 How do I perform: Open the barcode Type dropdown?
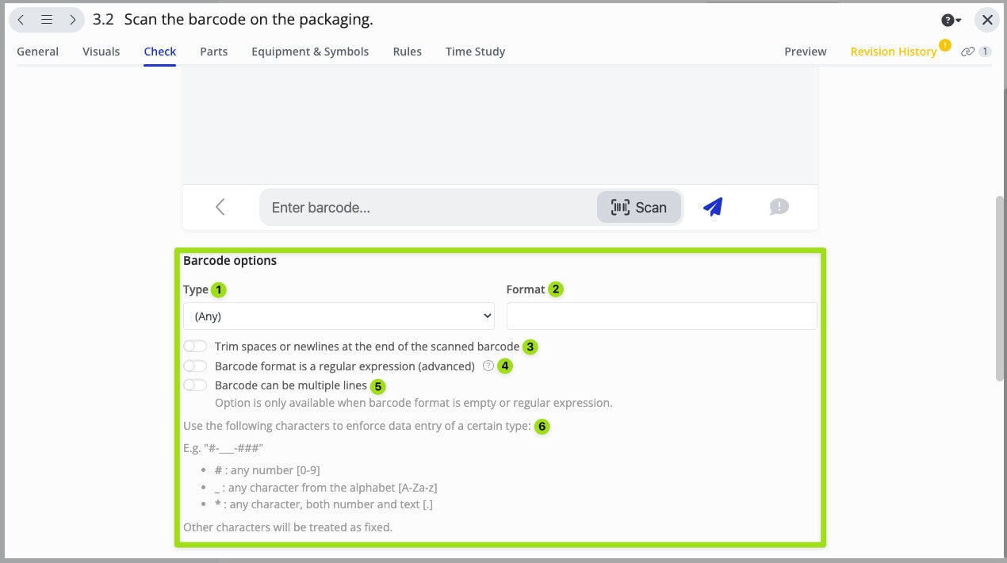[339, 316]
